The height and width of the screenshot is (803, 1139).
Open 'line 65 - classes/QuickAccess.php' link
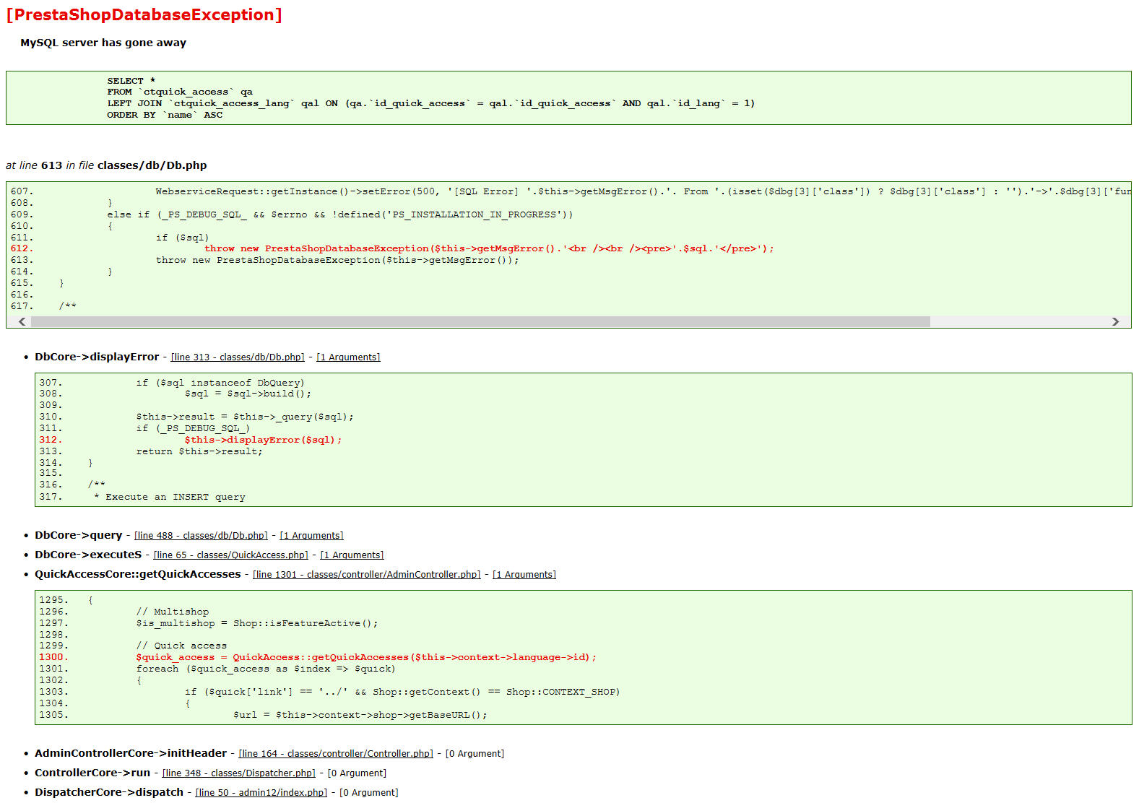tap(231, 555)
